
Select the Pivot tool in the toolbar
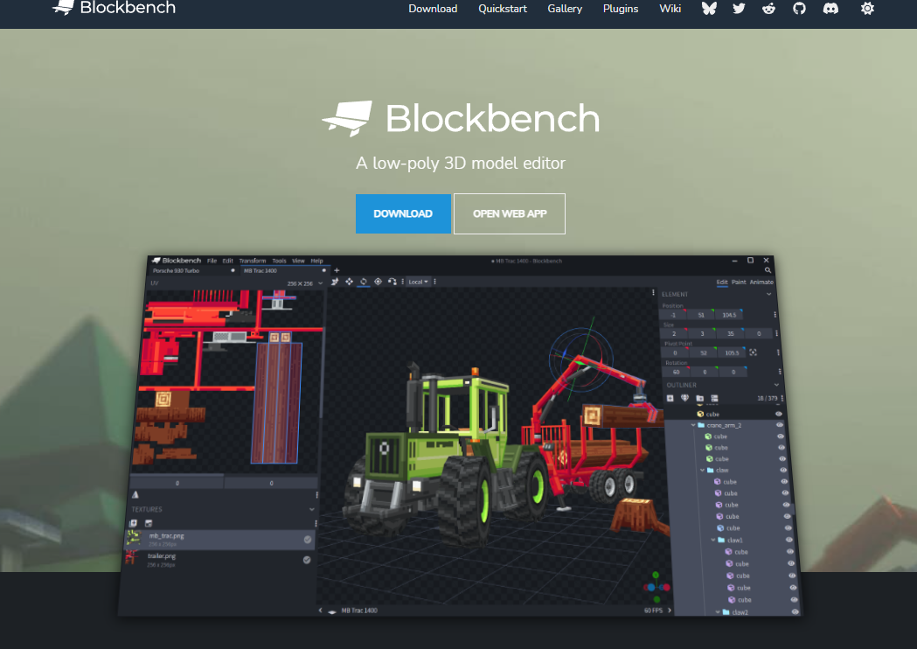pyautogui.click(x=378, y=282)
